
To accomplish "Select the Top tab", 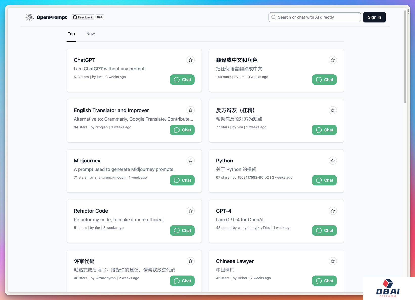I will pos(71,34).
